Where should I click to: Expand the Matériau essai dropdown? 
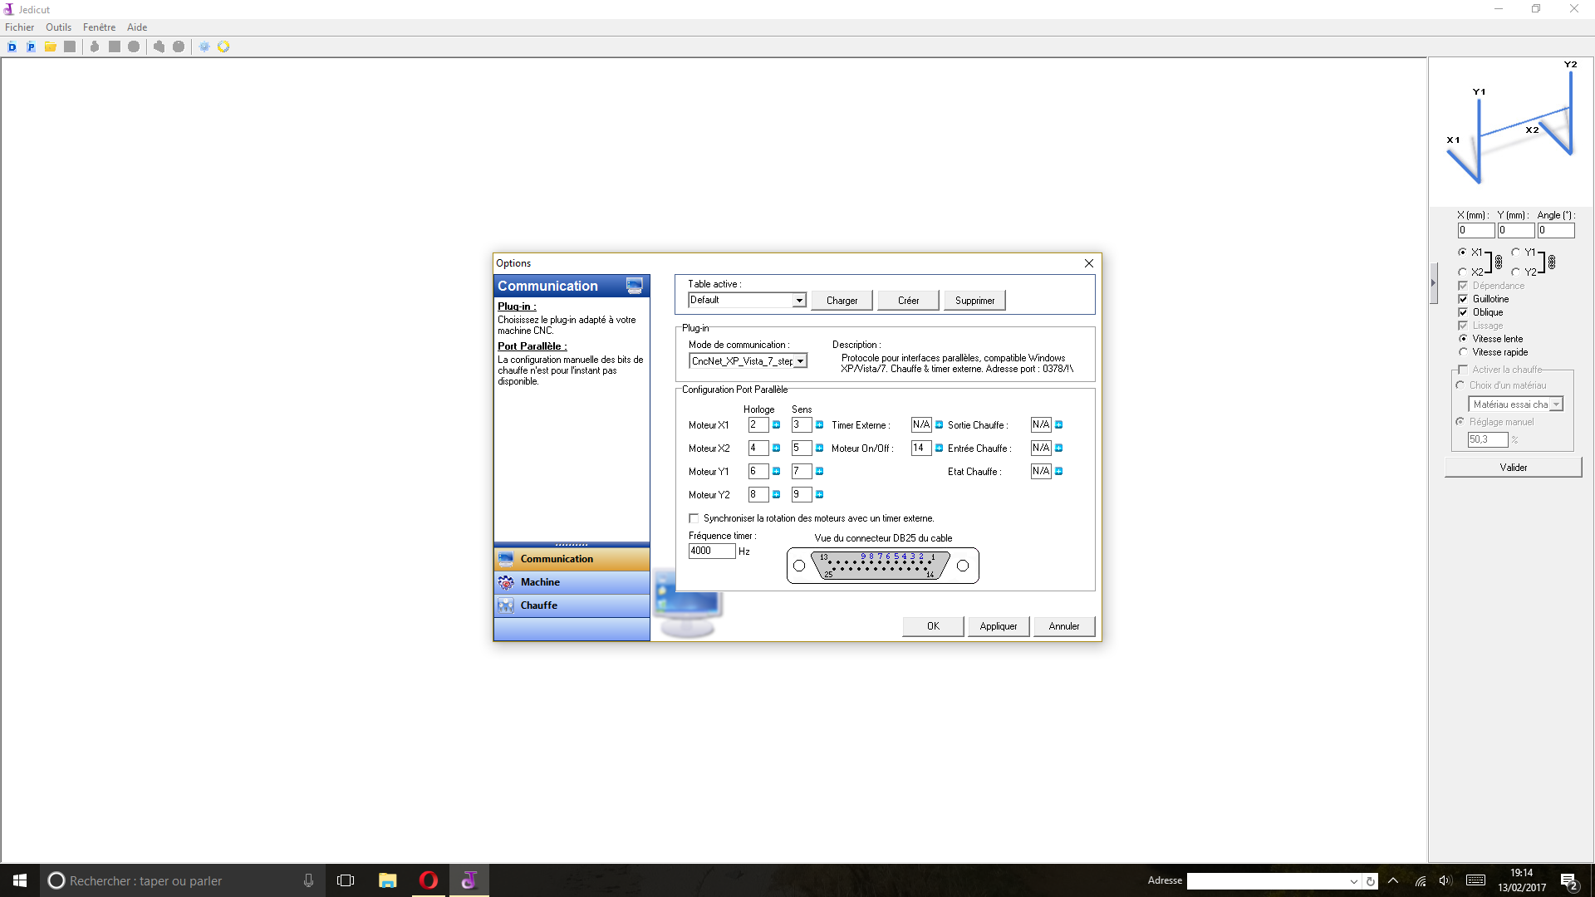[x=1556, y=404]
